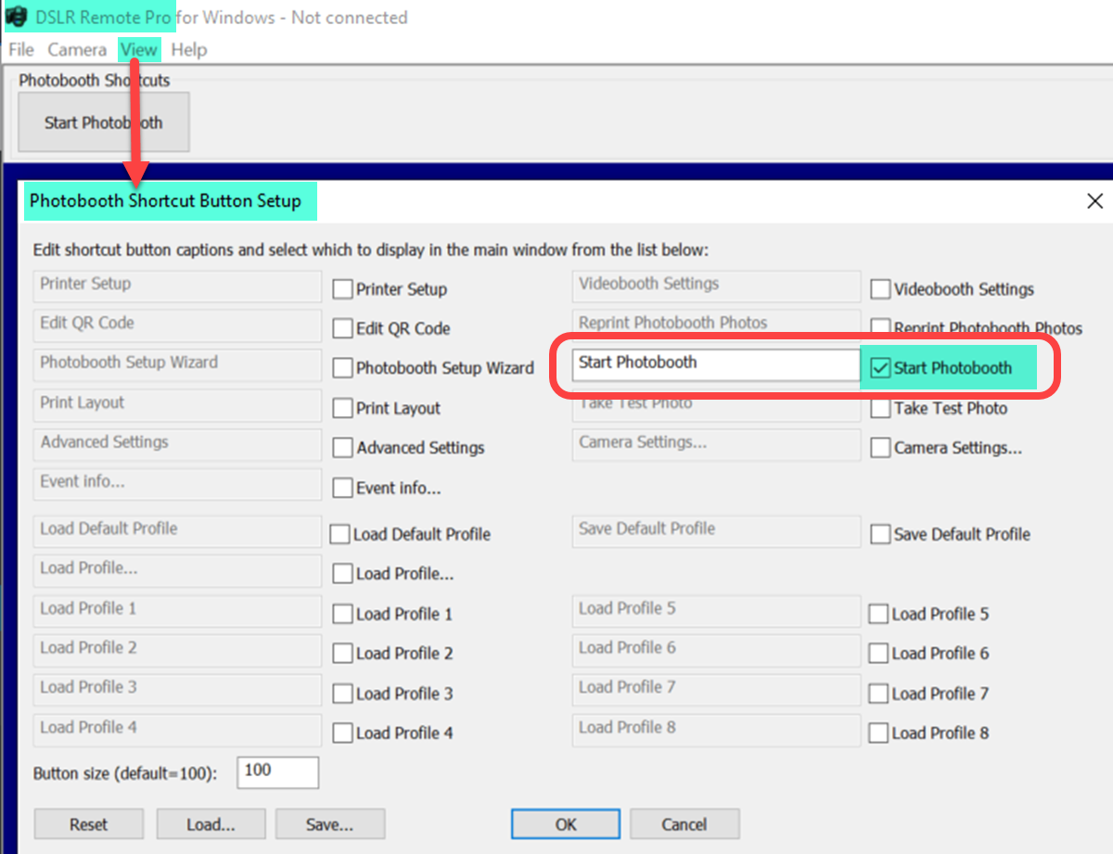Screen dimensions: 1113x854
Task: Confirm the dialog with OK
Action: [566, 824]
